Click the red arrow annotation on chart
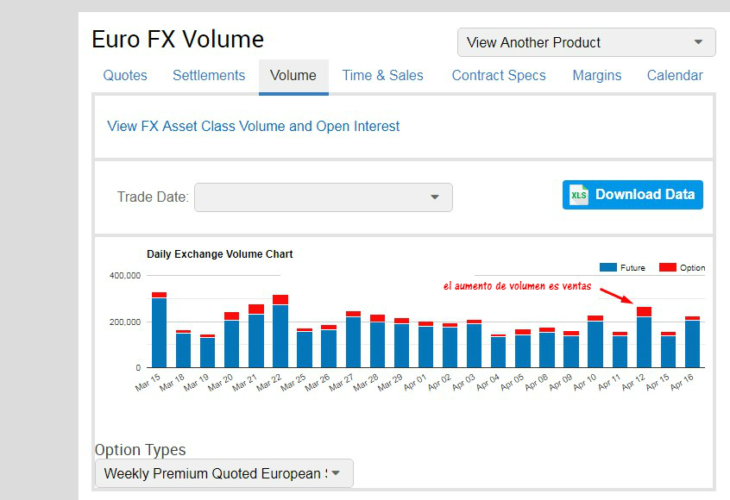This screenshot has width=730, height=500. pos(616,295)
